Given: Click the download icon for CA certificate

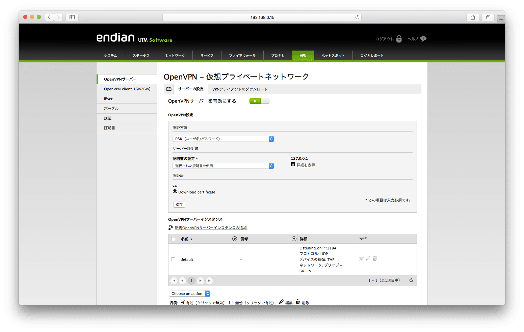Looking at the screenshot, I should [x=175, y=191].
